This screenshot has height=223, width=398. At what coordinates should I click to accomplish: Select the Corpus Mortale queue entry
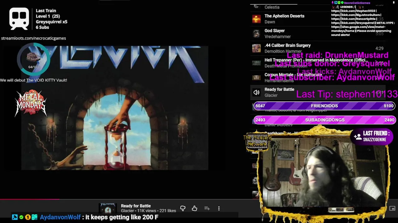tap(318, 78)
